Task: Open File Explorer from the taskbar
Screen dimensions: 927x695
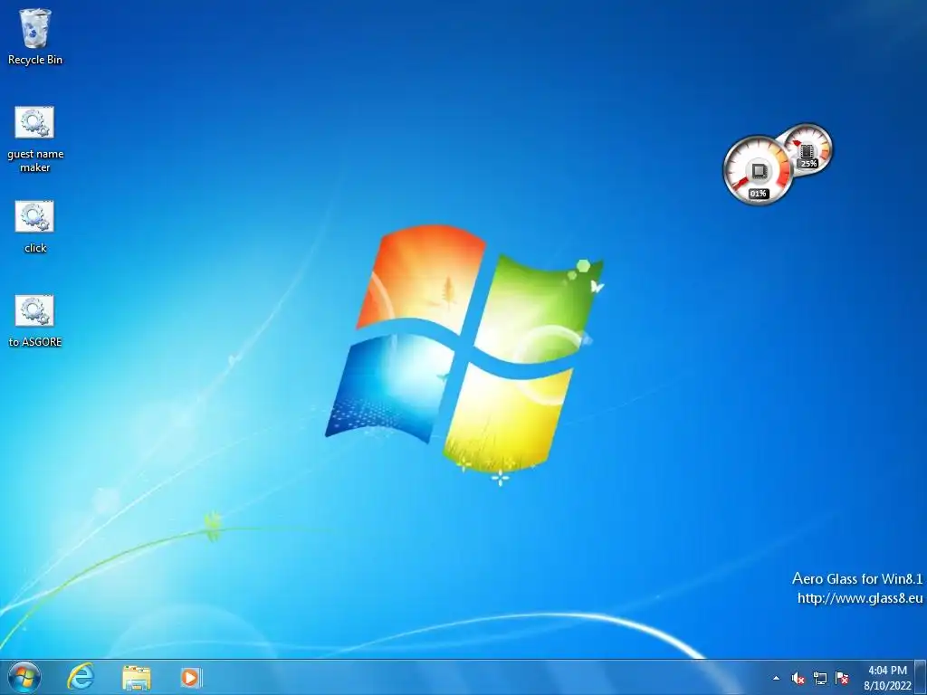Action: coord(137,677)
